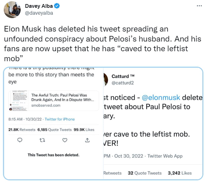
Task: Click the Twitter for iPhone source link
Action: coord(60,119)
